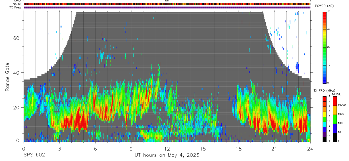Click the Range Gate axis label
Viewport: 349px width, 161px height.
pos(7,77)
